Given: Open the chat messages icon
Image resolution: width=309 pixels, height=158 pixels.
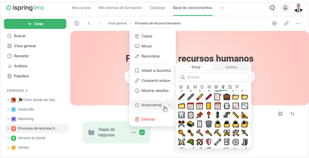Looking at the screenshot, I should pyautogui.click(x=272, y=8).
